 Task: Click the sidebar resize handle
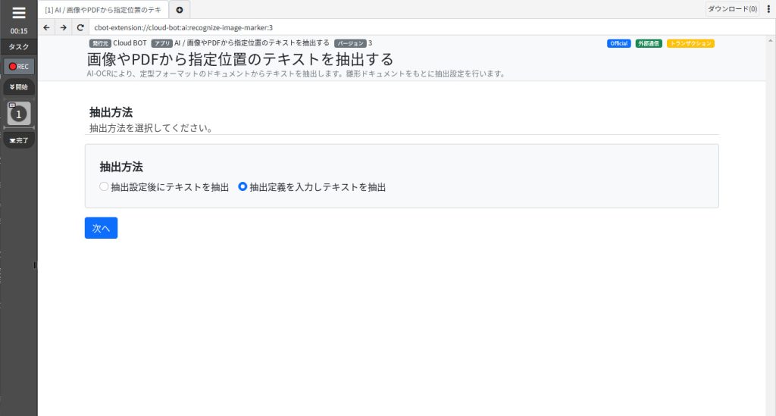point(35,265)
